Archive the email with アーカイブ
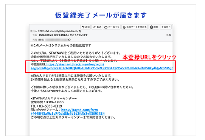Image resolution: width=205 pixels, height=140 pixels. (x=112, y=27)
